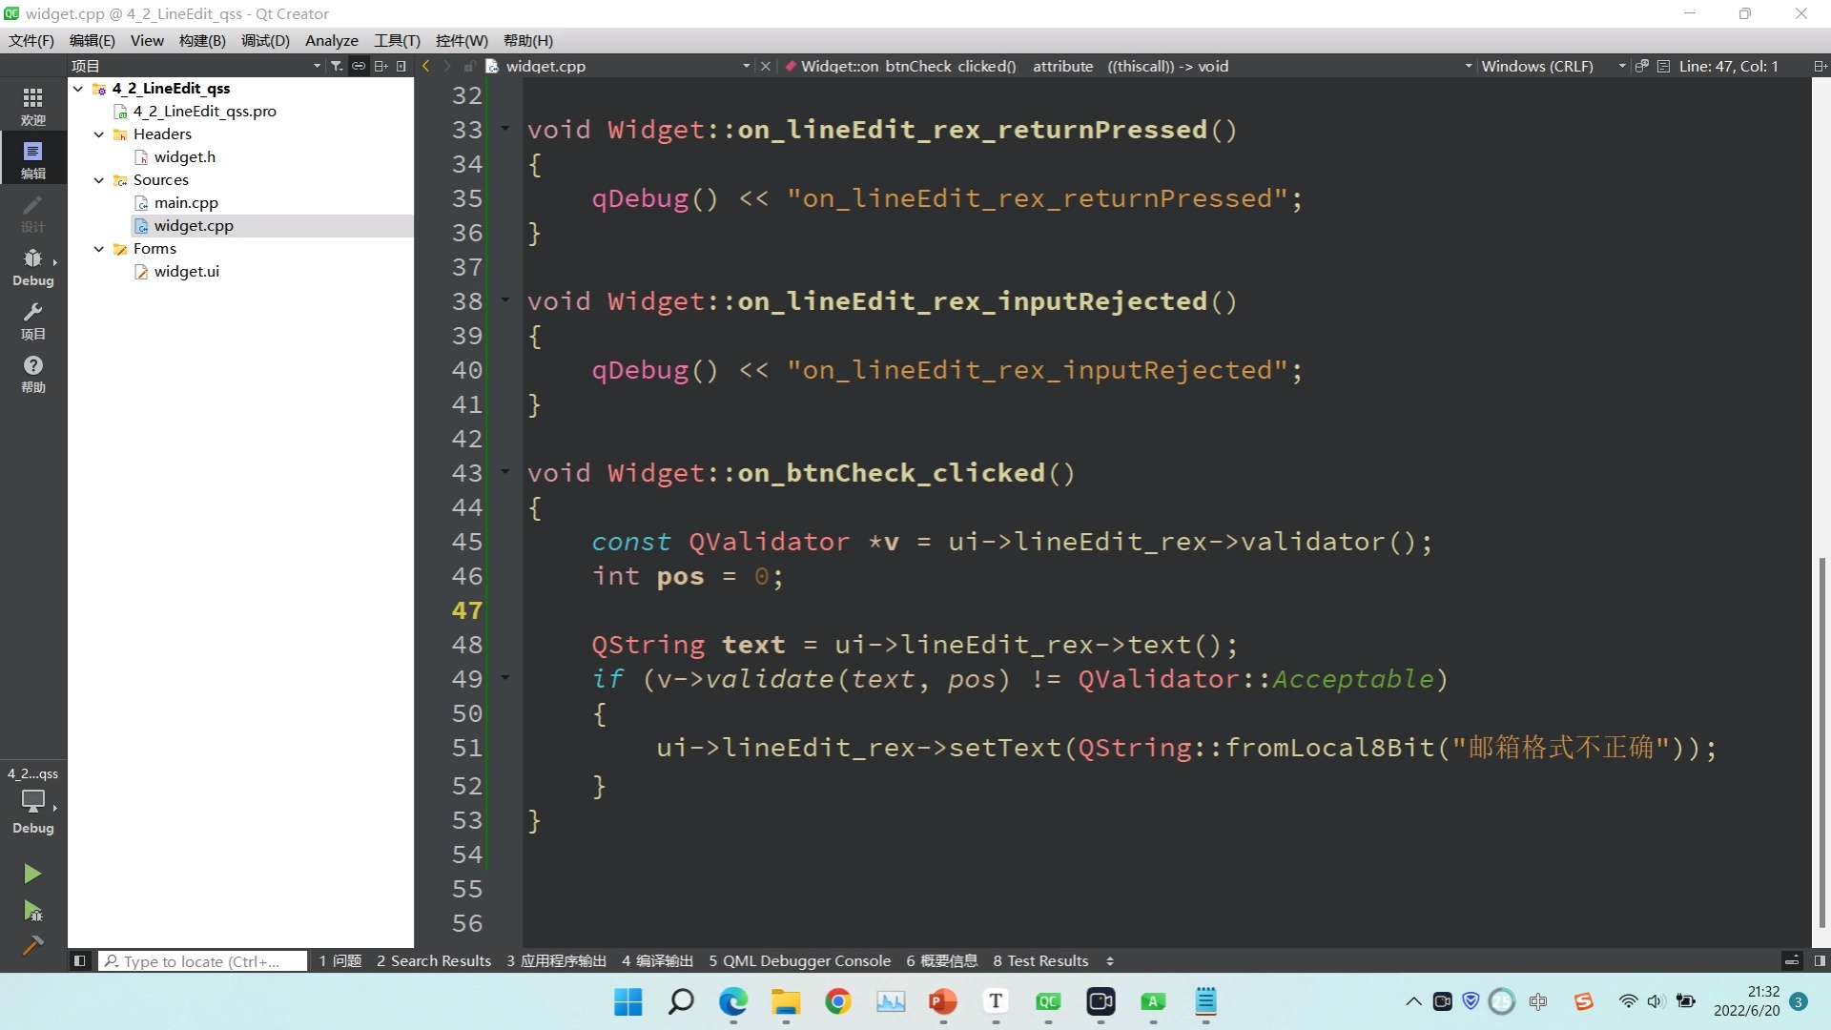The height and width of the screenshot is (1030, 1831).
Task: Click the file lock (read-only) icon
Action: (469, 66)
